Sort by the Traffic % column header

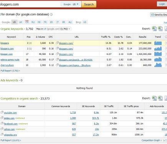pos(106,37)
